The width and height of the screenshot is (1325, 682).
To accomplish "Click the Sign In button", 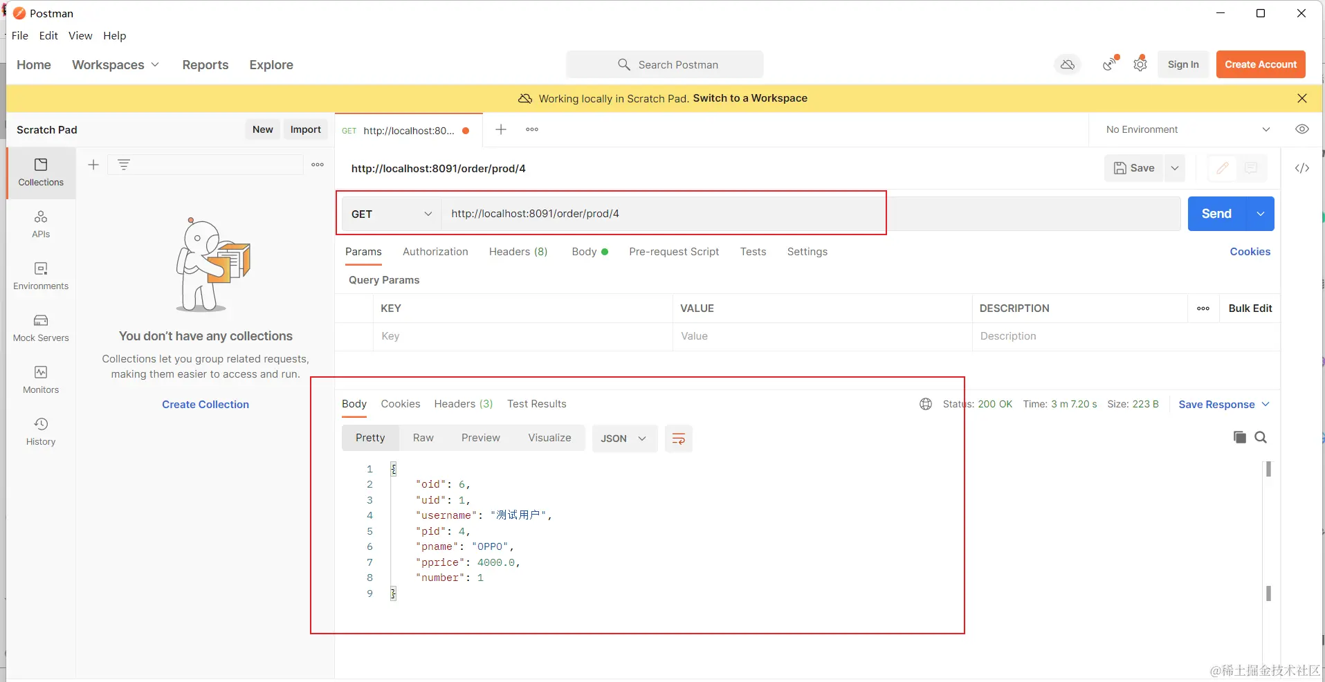I will (1183, 64).
